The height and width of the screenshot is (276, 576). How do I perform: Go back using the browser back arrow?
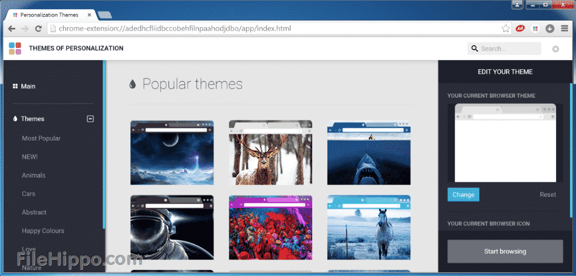tap(12, 29)
